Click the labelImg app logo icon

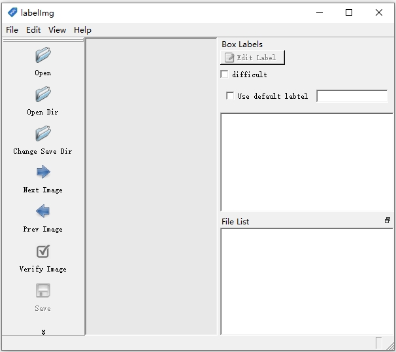[12, 12]
